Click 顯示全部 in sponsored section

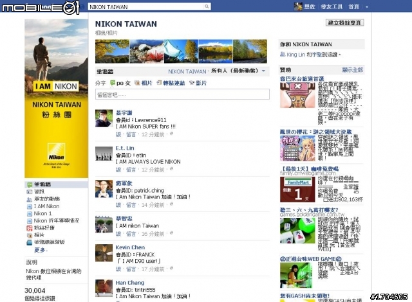pos(352,70)
